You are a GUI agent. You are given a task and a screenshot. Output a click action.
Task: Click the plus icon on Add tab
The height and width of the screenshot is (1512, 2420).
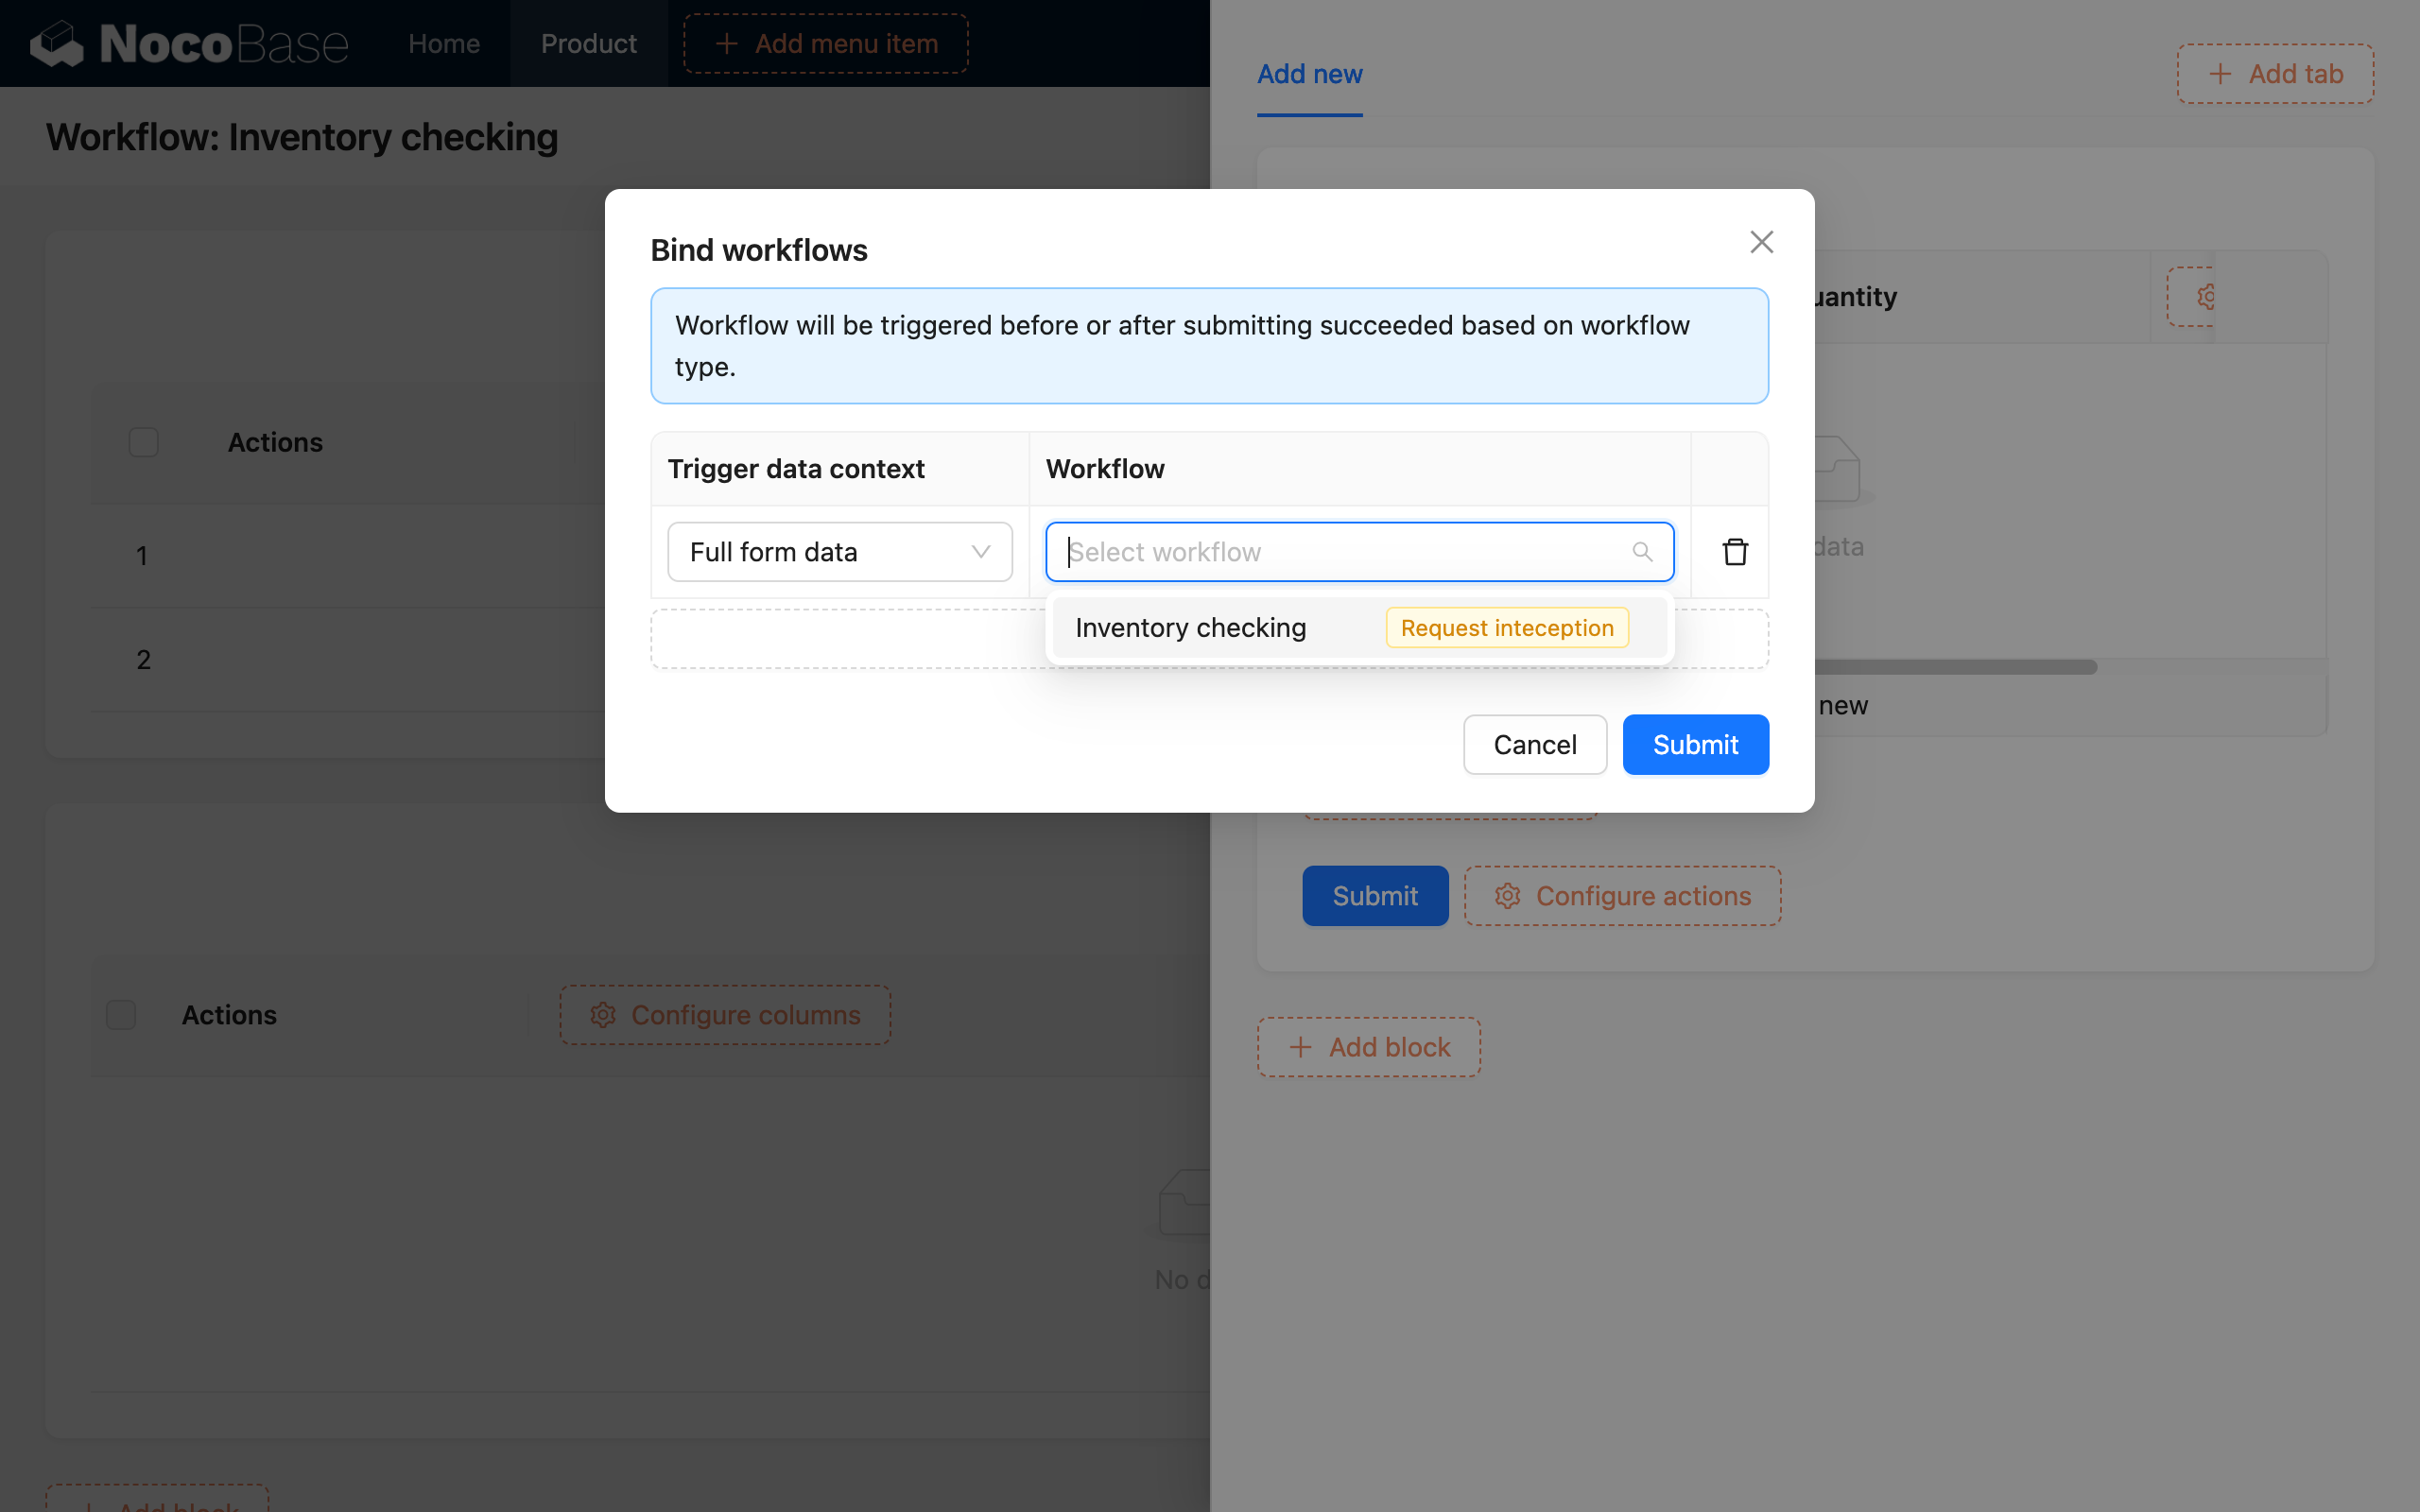[x=2222, y=73]
